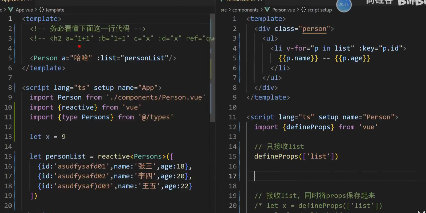Click the closing </div> tag in Person.vue
This screenshot has height=213, width=426.
266,88
